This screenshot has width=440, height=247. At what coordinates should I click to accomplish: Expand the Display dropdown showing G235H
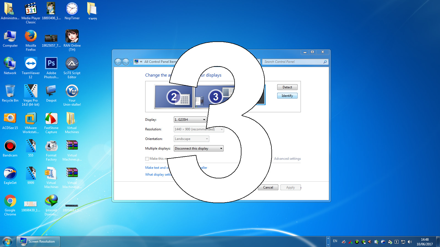click(x=190, y=120)
